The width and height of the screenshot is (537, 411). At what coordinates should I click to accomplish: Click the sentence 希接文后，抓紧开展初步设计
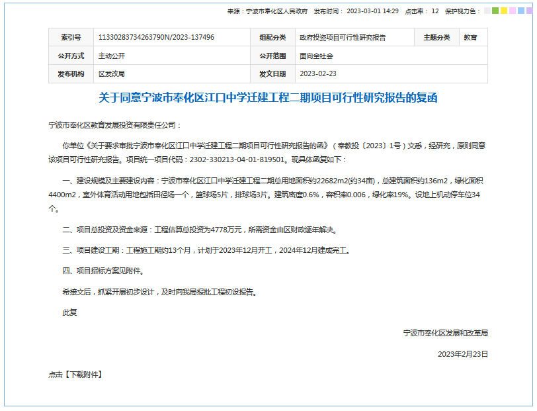tap(161, 292)
